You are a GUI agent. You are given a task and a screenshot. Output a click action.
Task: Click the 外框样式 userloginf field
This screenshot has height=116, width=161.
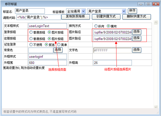pyautogui.click(x=47, y=57)
